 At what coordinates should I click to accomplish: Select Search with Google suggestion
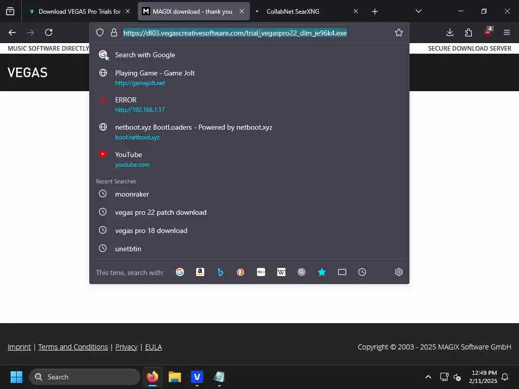[249, 55]
